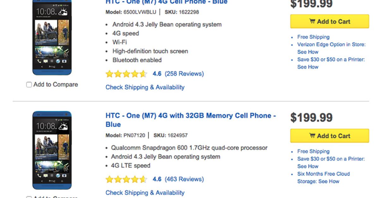Open the HTC One 4G Cell Phone title

166,2
